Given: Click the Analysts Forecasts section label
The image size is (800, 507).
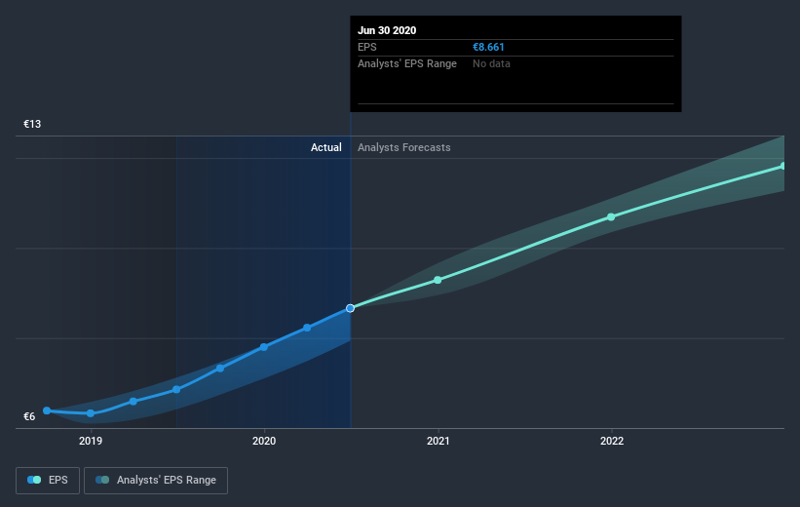Looking at the screenshot, I should [404, 147].
